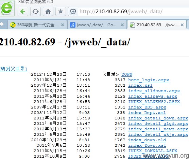Close the 360导航 tab
Viewport: 189px width, 159px height.
63,25
